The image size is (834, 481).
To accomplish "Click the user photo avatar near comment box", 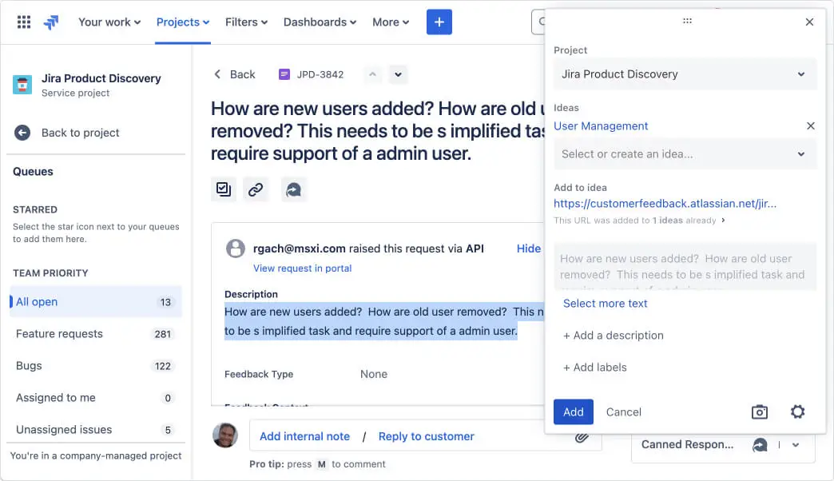I will coord(225,435).
